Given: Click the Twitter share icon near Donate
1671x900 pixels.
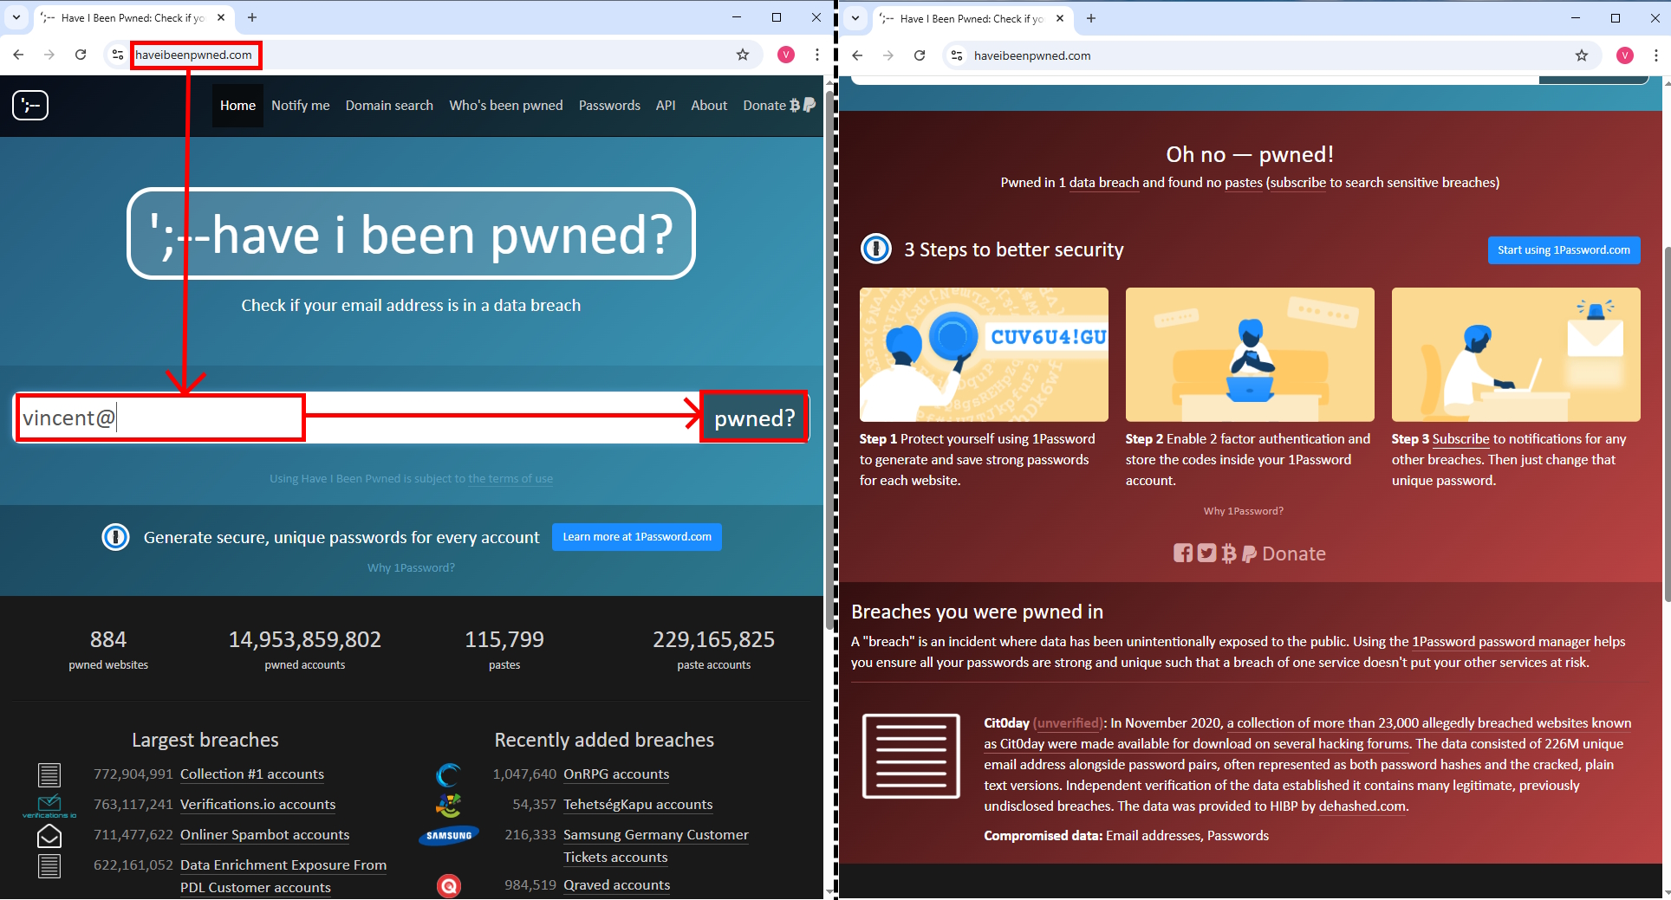Looking at the screenshot, I should click(x=1206, y=554).
